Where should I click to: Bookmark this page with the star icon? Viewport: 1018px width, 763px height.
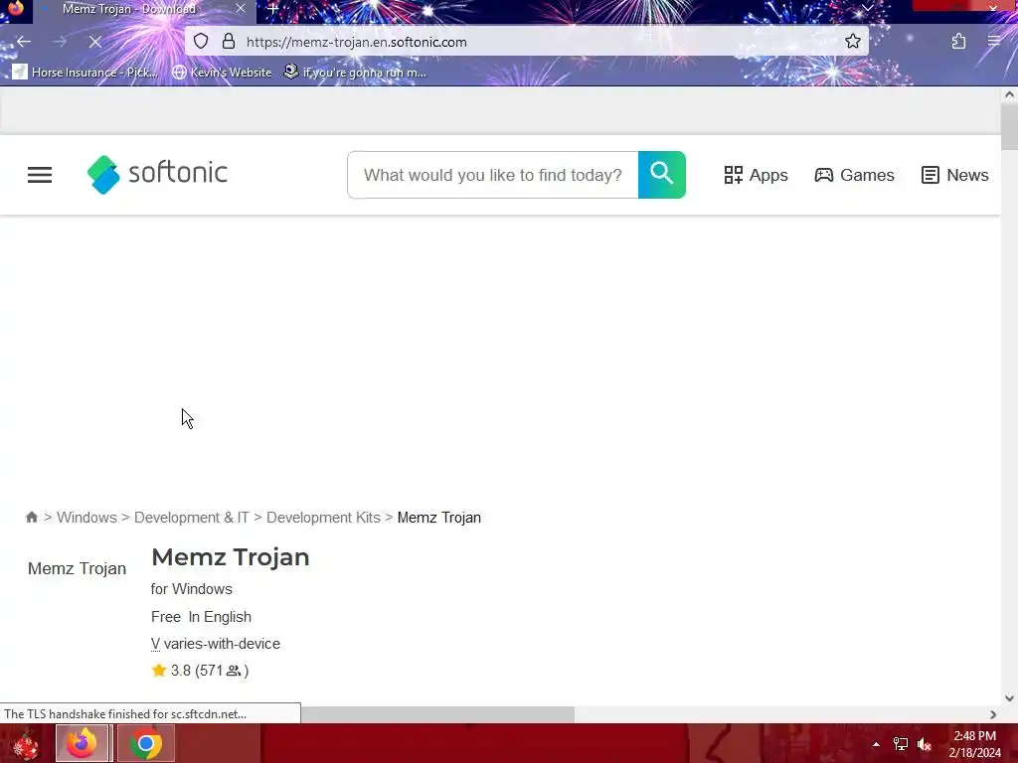click(x=852, y=42)
